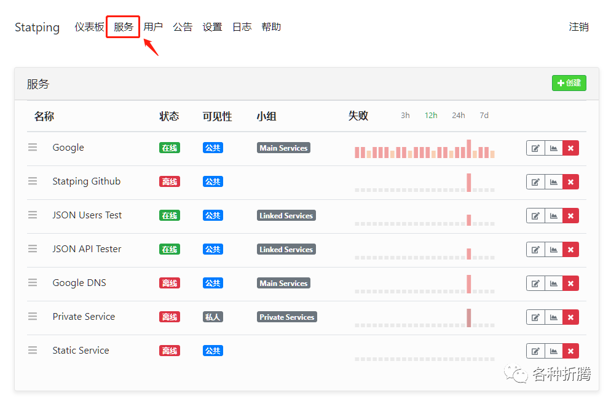
Task: View chart for Private Service
Action: [x=554, y=317]
